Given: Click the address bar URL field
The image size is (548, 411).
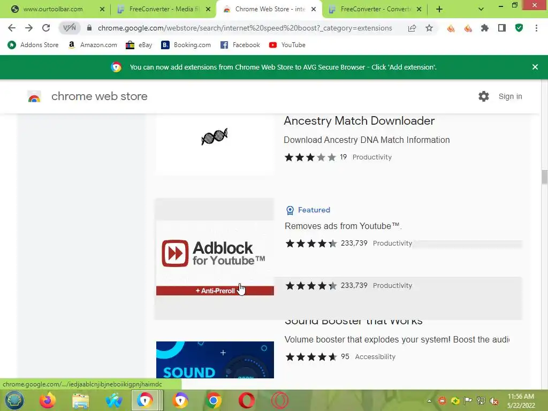Looking at the screenshot, I should tap(245, 28).
